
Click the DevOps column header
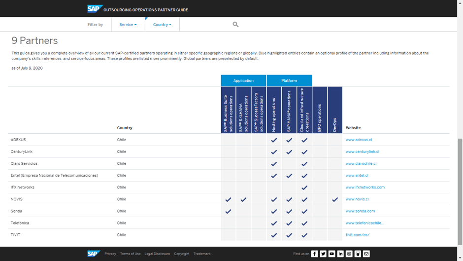click(335, 110)
